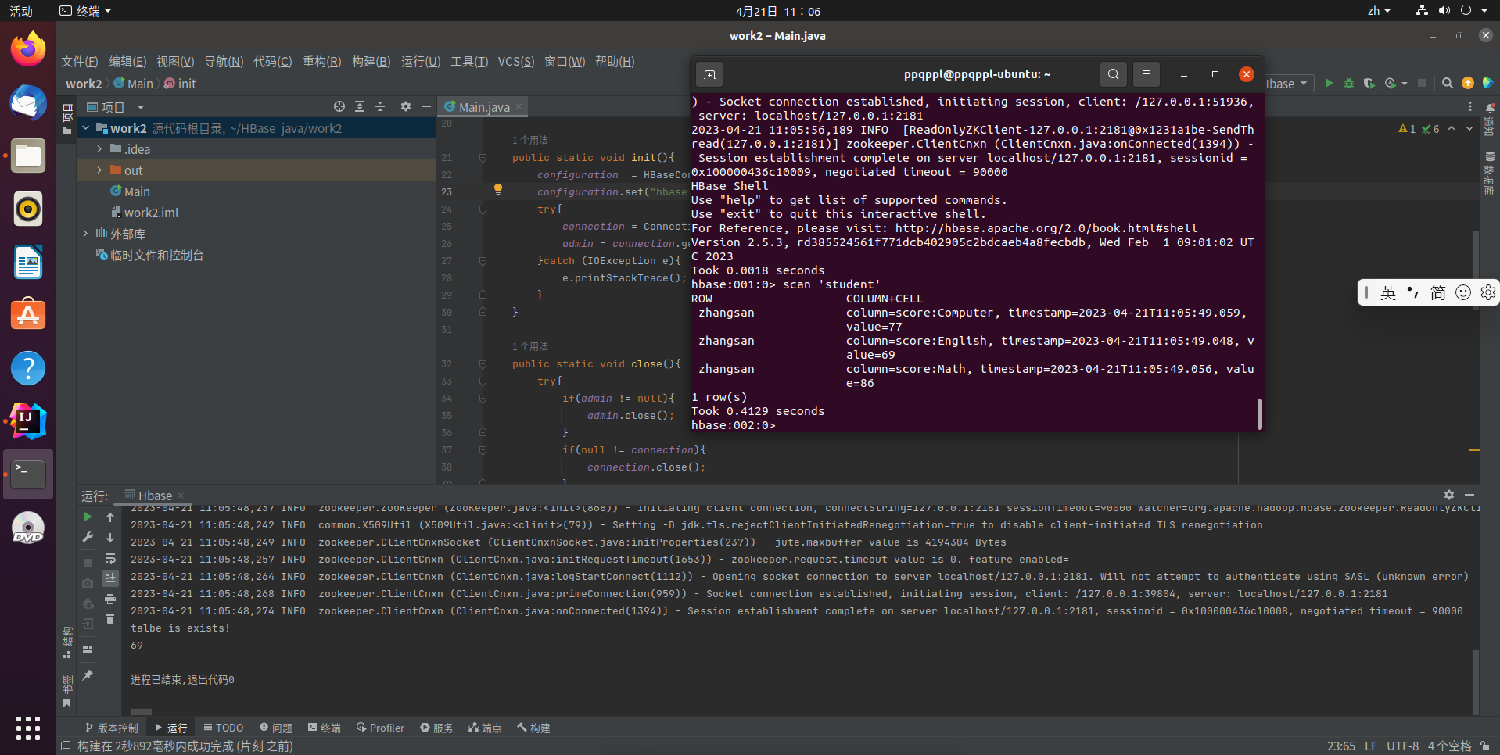Open run configuration settings via the wrench icon
Screen dimensions: 1500x755
click(88, 538)
